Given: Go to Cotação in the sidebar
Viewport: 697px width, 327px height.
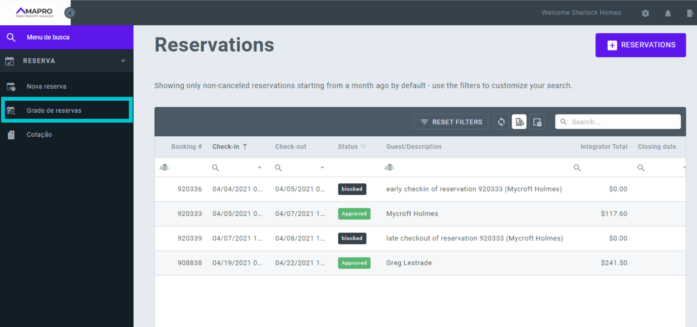Looking at the screenshot, I should [39, 134].
